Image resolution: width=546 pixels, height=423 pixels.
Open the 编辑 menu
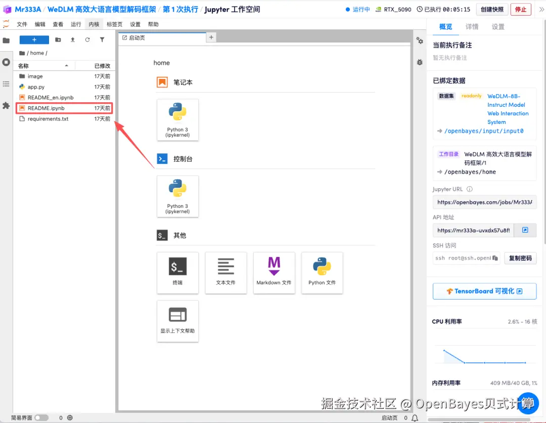click(x=40, y=24)
